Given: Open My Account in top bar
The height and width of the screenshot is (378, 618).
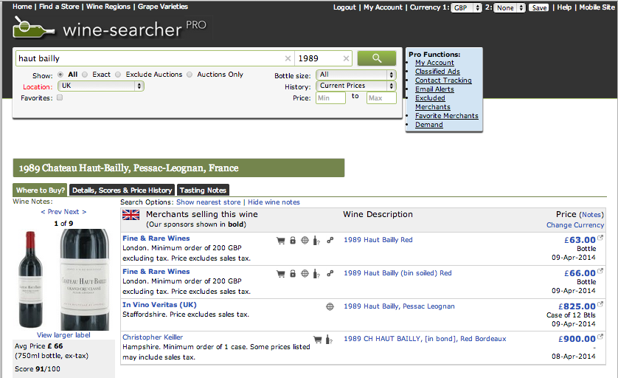Looking at the screenshot, I should (x=383, y=7).
